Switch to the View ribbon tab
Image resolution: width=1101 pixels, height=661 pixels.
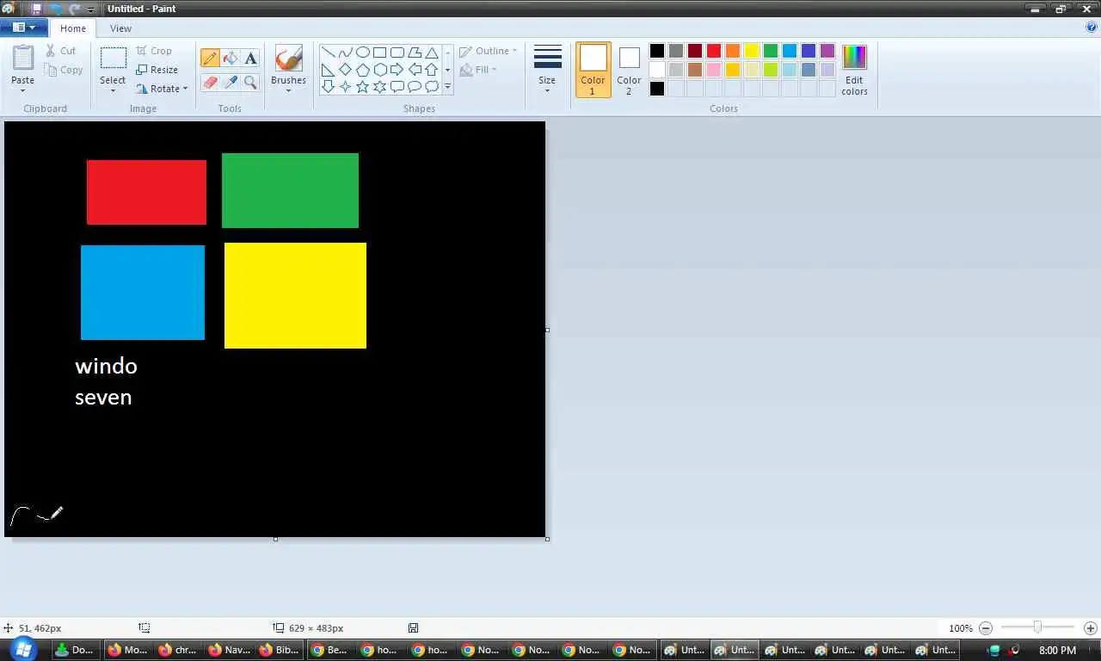coord(120,28)
